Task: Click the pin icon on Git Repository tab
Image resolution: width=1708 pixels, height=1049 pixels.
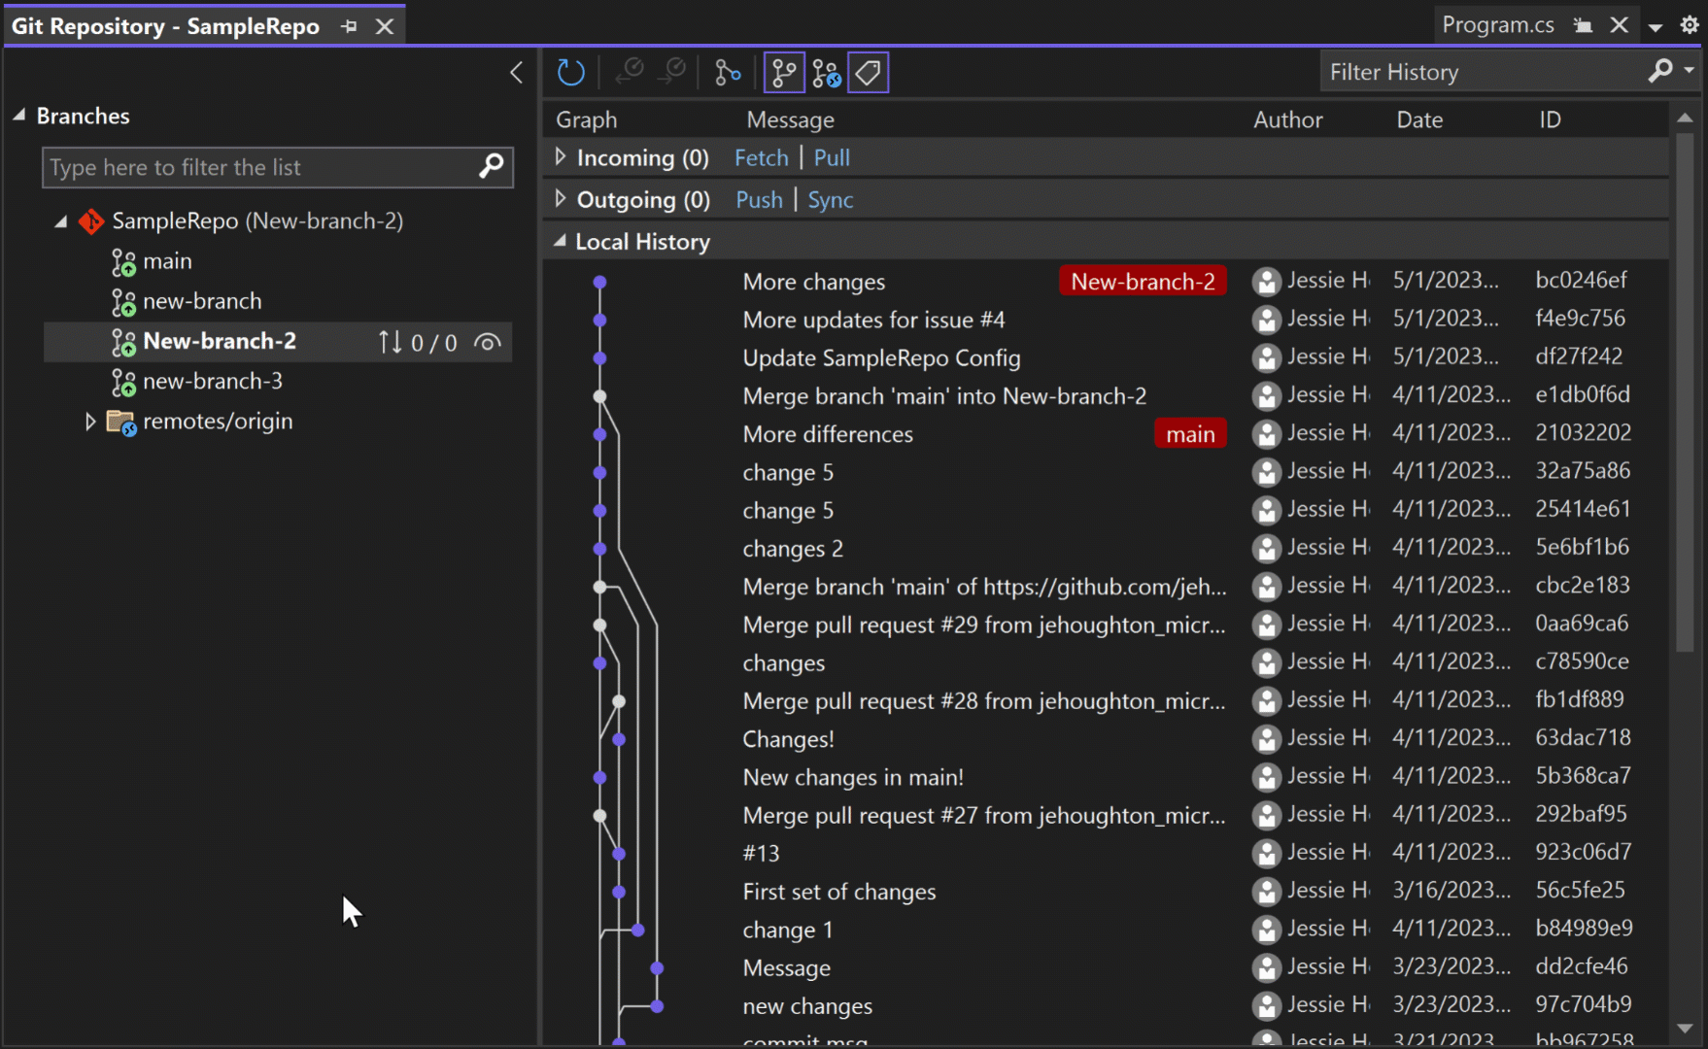Action: (x=350, y=26)
